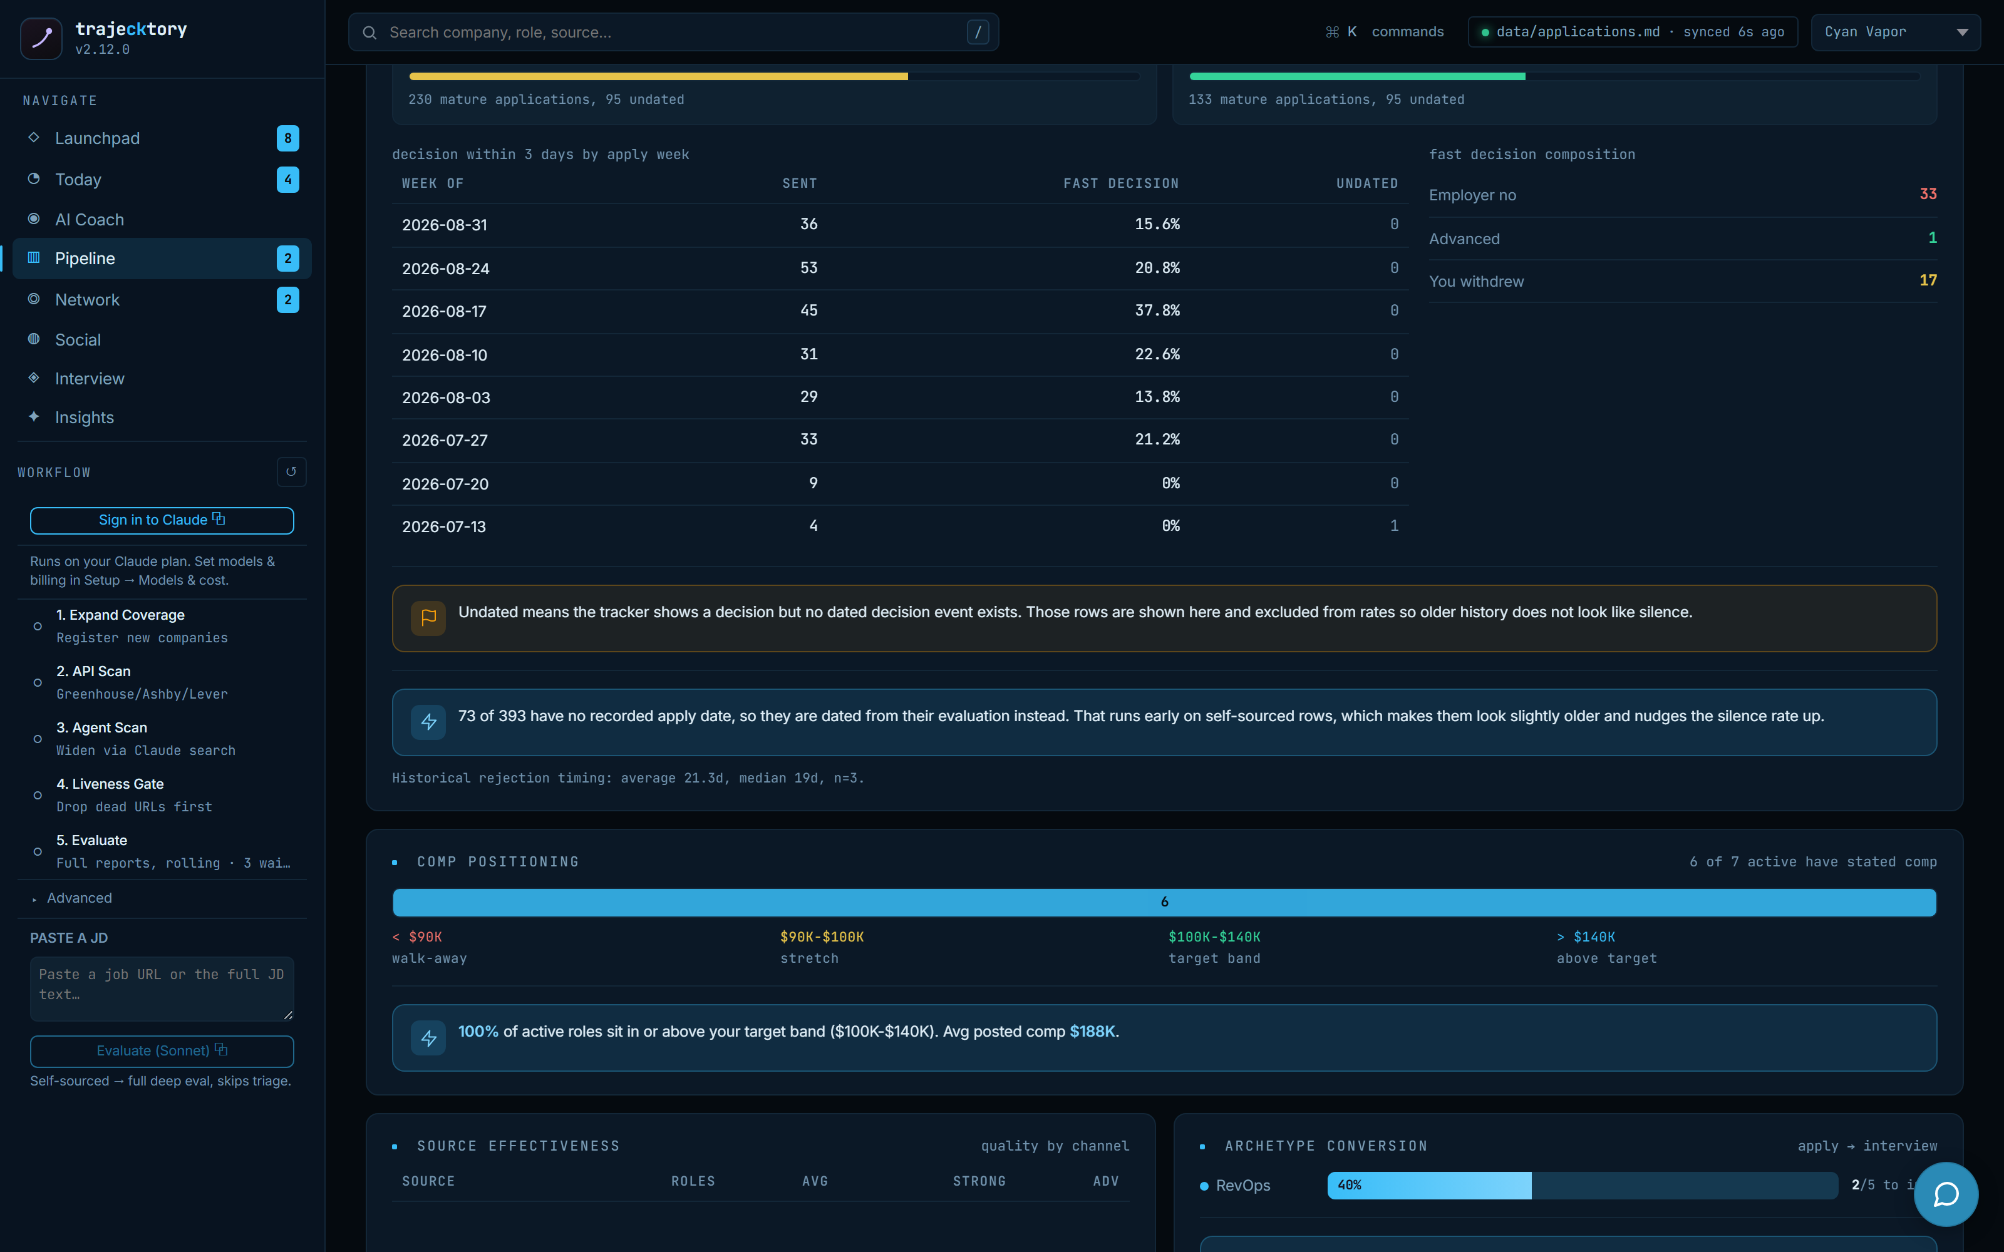Click the flag icon in Undated notice

(x=428, y=618)
